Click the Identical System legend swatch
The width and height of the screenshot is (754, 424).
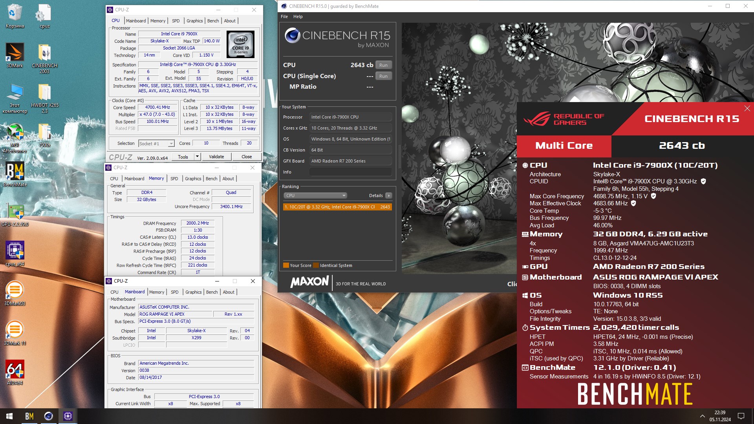tap(316, 265)
